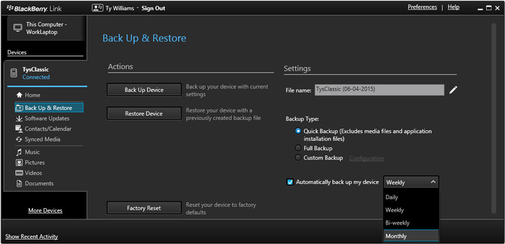
Task: Open Preferences in the top bar
Action: [422, 7]
